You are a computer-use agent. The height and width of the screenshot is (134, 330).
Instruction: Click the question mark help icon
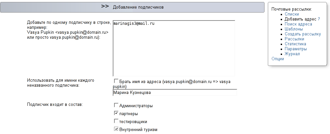pyautogui.click(x=319, y=19)
